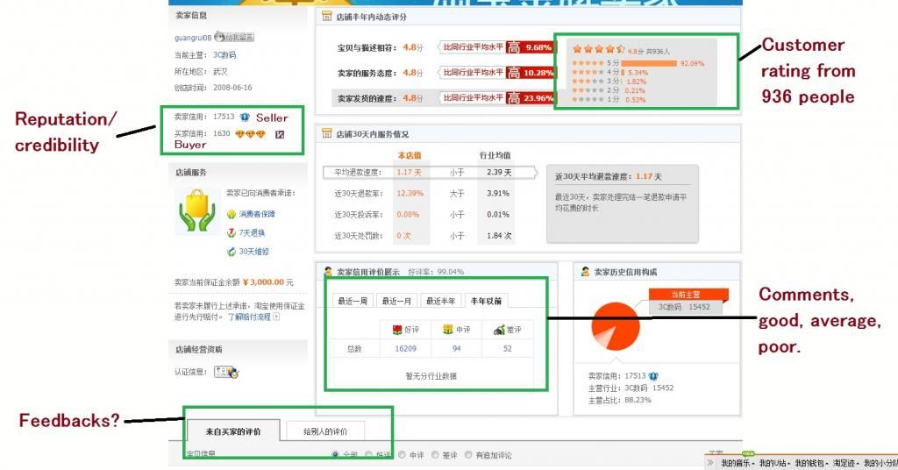Click the 主营占比 88.23% text
This screenshot has height=470, width=898.
tap(620, 400)
